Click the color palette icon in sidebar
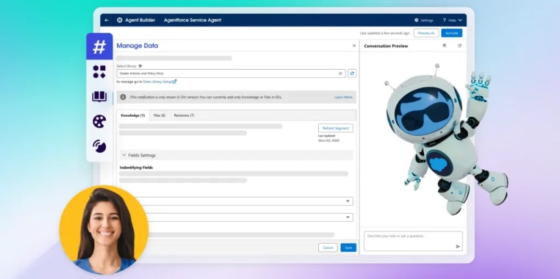Screen dimensions: 560x279 click(100, 121)
